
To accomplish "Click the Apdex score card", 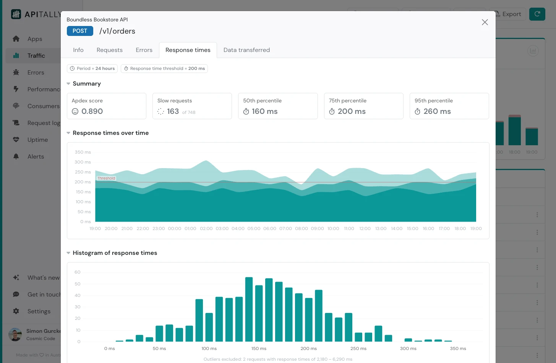I will tap(107, 106).
